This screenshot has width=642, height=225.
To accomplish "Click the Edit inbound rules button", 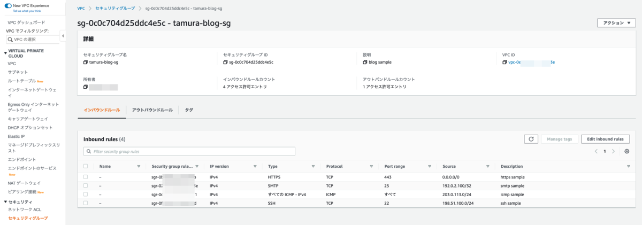I will (606, 139).
